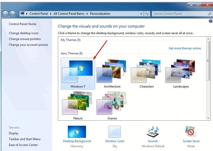Click the Window Color text link
This screenshot has height=151, width=213.
[115, 141]
